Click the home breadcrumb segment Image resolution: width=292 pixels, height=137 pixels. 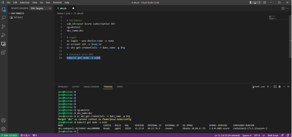tap(60, 13)
